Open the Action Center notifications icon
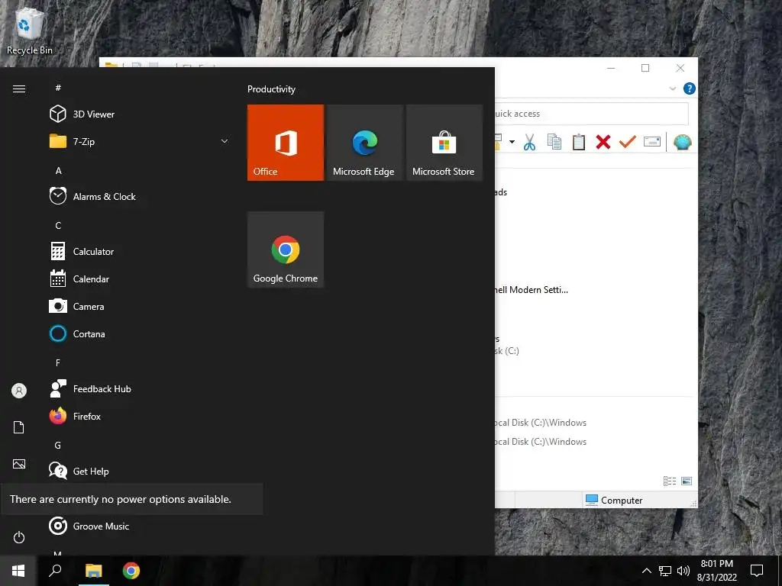This screenshot has width=782, height=586. pos(757,571)
